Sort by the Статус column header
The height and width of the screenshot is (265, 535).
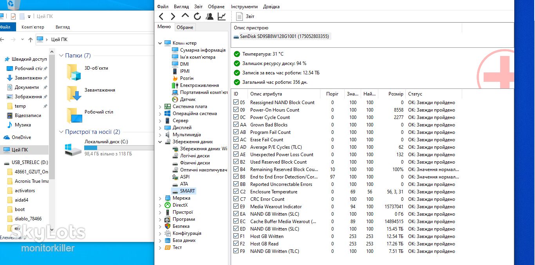coord(434,94)
